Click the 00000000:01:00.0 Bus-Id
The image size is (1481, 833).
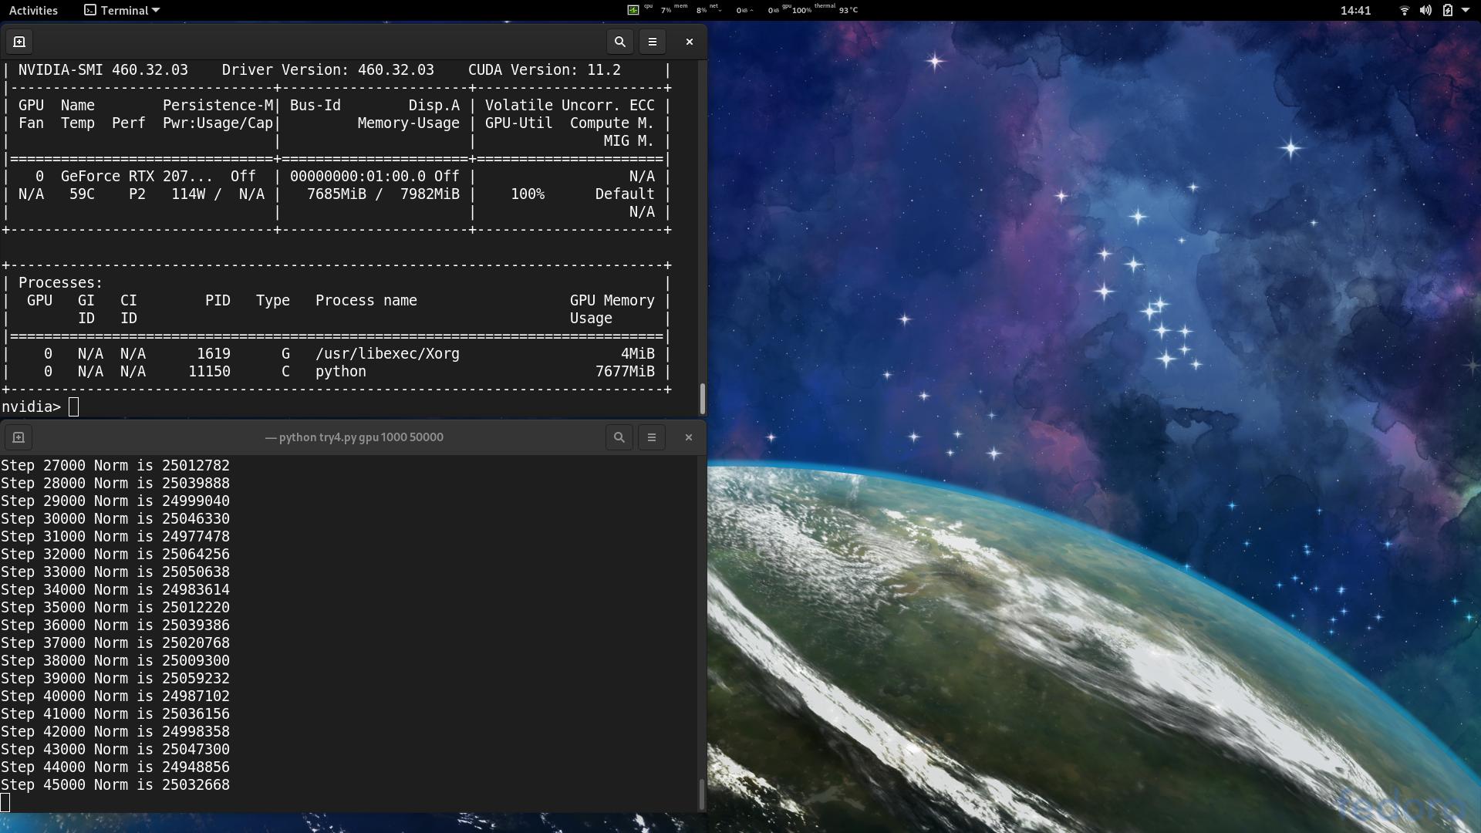(x=358, y=177)
